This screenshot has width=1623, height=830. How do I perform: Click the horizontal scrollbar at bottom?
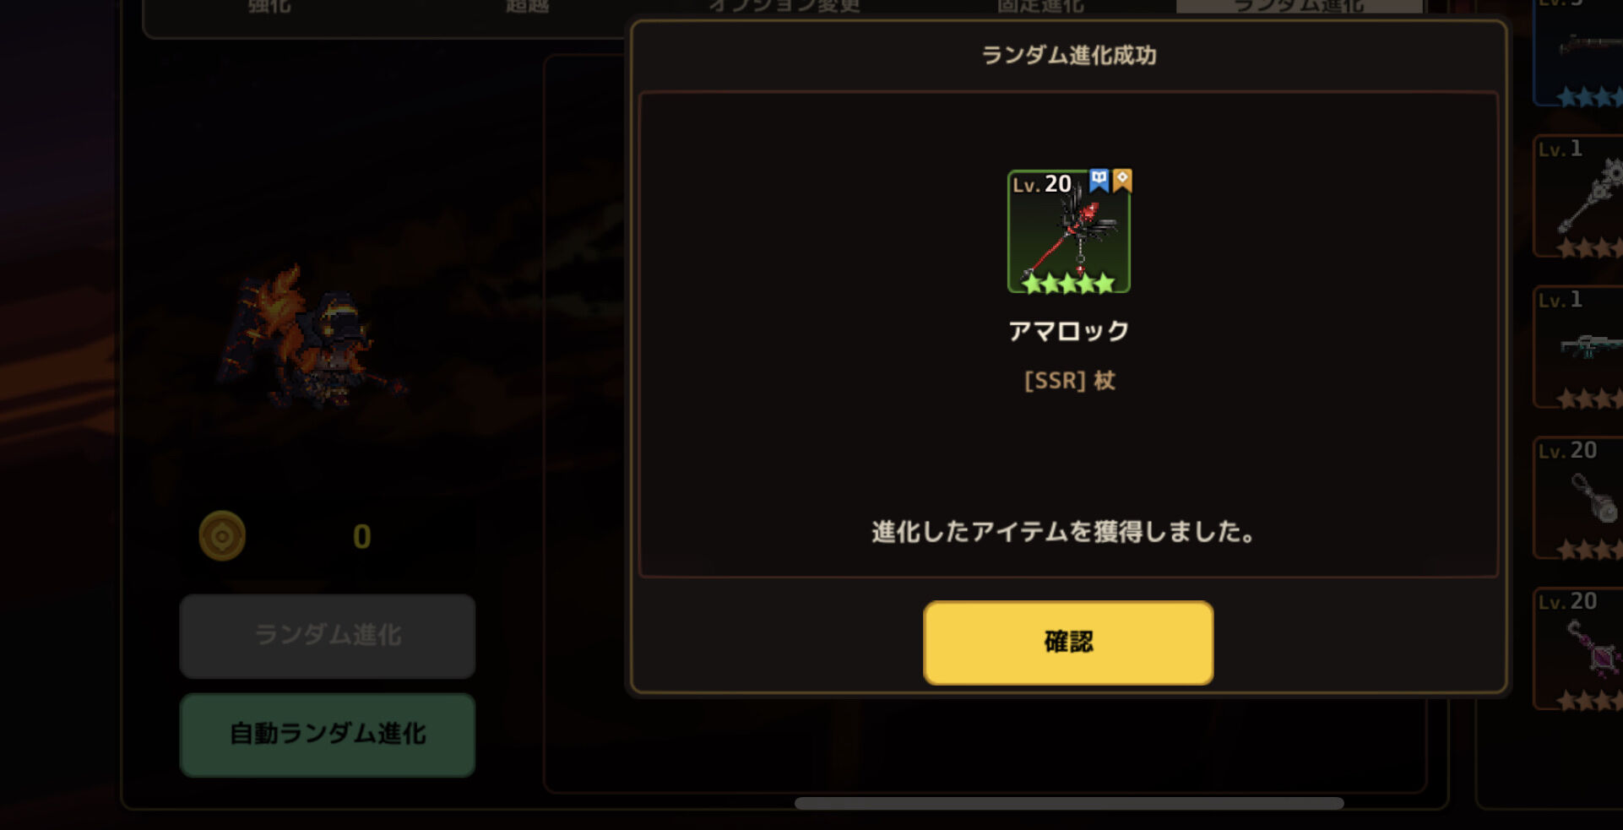1069,803
